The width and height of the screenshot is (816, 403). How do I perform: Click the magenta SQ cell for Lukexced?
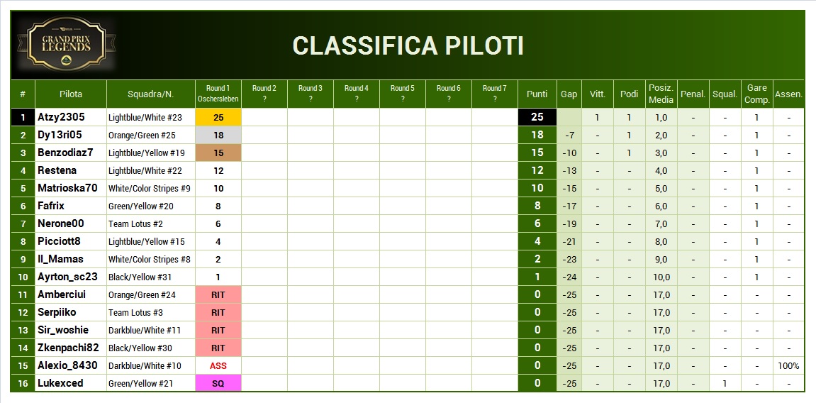tap(218, 383)
